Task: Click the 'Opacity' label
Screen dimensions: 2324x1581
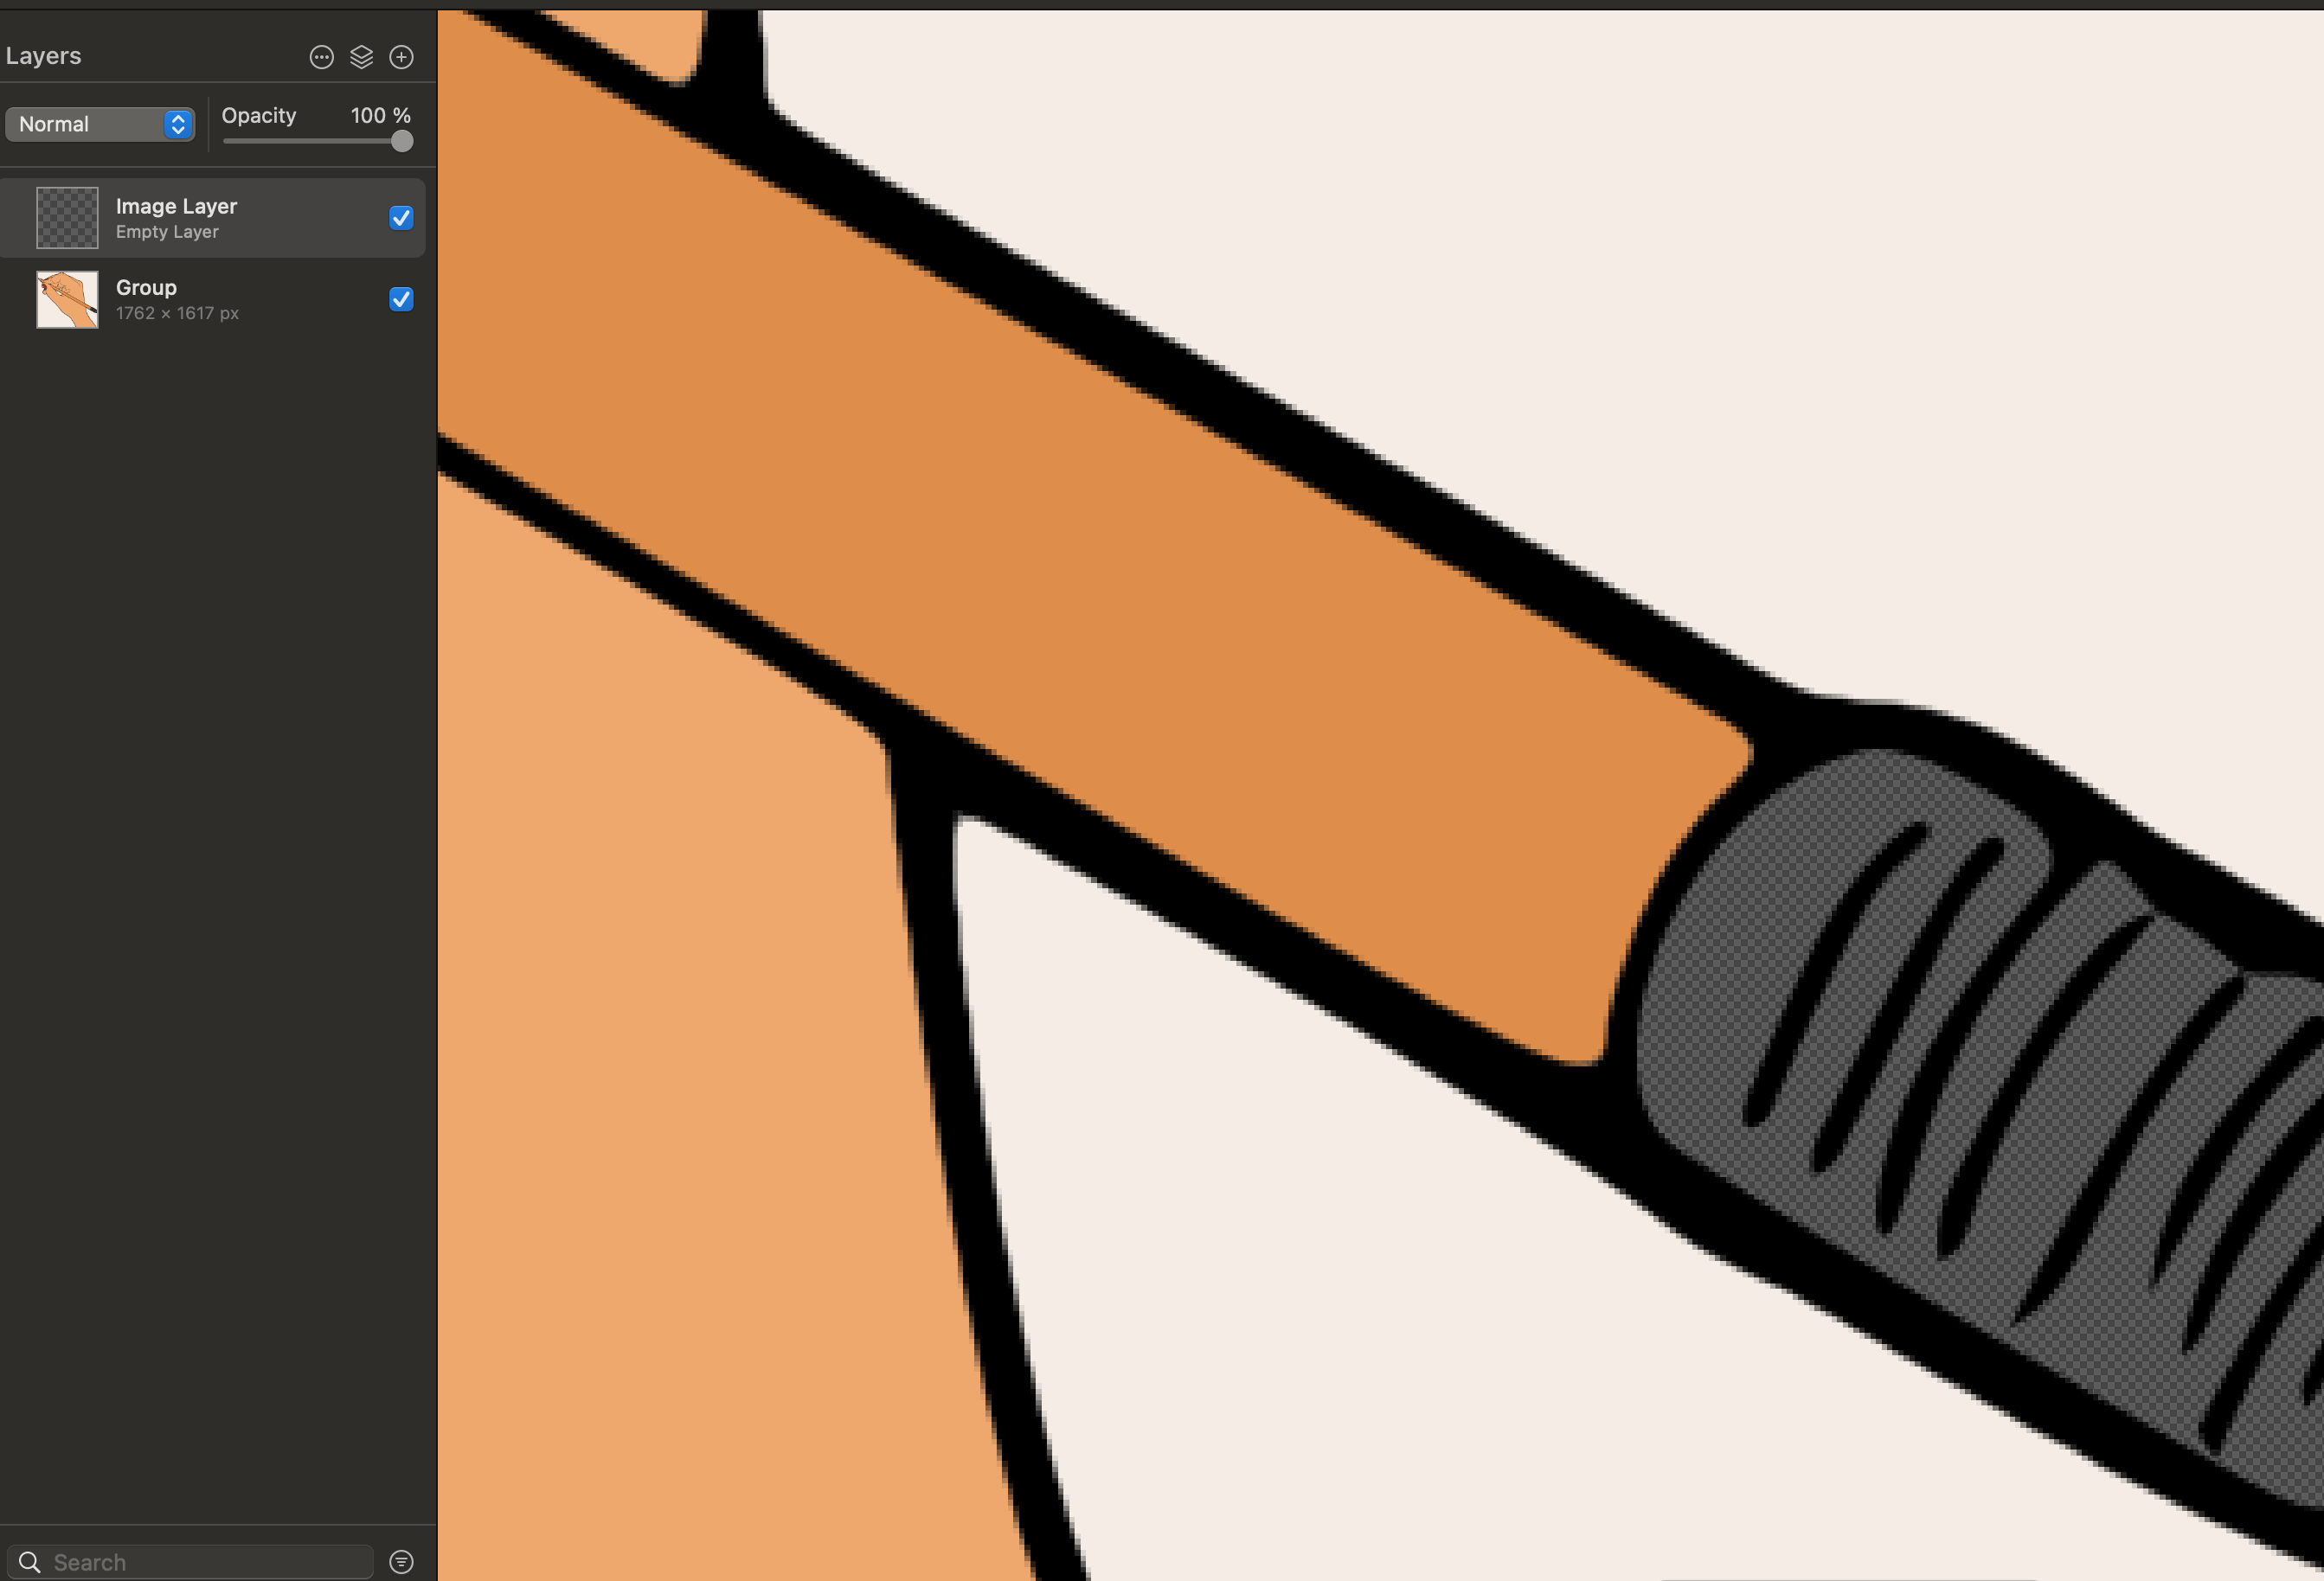Action: [x=259, y=116]
